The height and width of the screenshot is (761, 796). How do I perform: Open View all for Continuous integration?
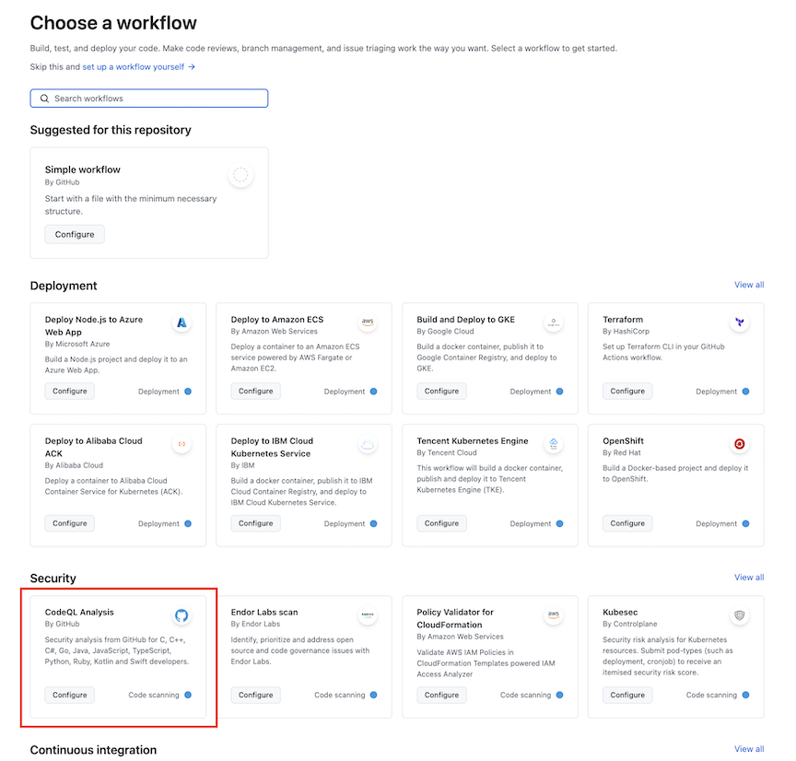tap(749, 749)
